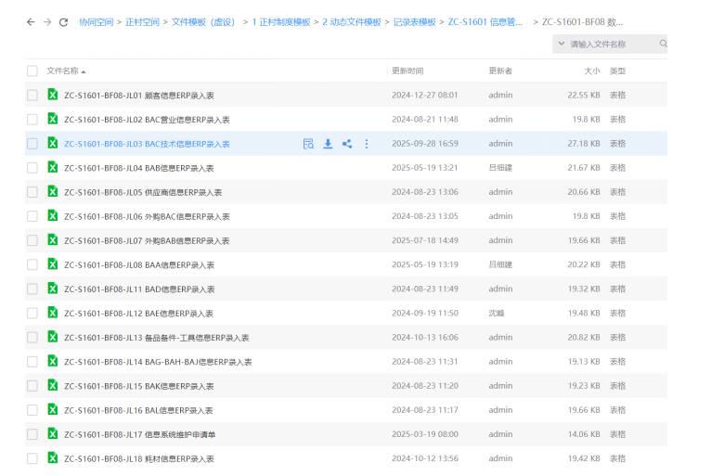Select checkbox for JL05 供应商信息 file
This screenshot has height=476, width=724.
coord(32,192)
